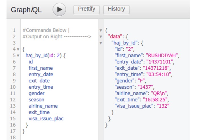Click the closing brace on line 16

27,125
